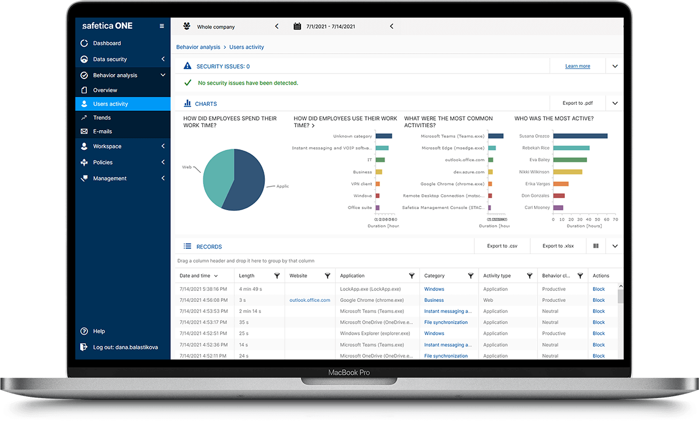The image size is (699, 421).
Task: Click the Management icon
Action: click(x=84, y=178)
